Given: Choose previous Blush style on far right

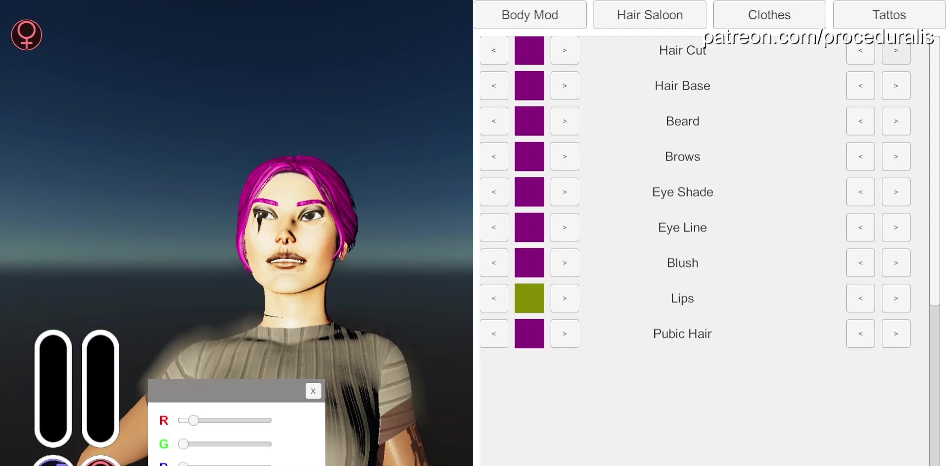Looking at the screenshot, I should [860, 263].
